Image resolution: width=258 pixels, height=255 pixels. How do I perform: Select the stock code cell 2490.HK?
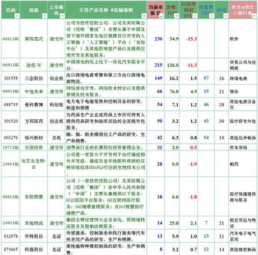click(11, 223)
